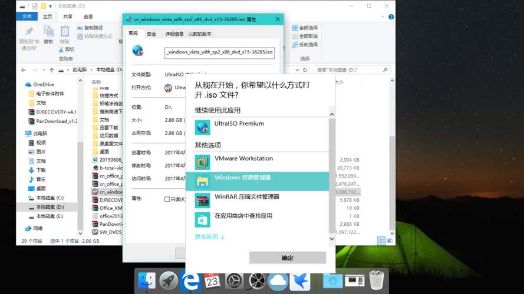The image size is (524, 294).
Task: Toggle the 只读 checkbox
Action: 167,199
